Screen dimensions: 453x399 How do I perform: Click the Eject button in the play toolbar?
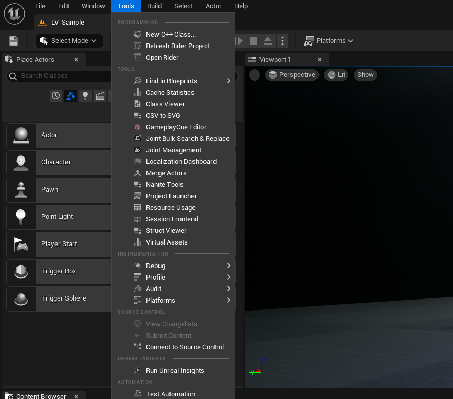[267, 41]
